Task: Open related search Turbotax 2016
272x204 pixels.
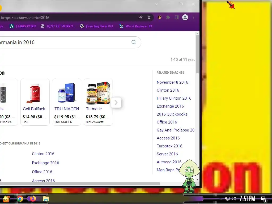Action: click(x=169, y=146)
